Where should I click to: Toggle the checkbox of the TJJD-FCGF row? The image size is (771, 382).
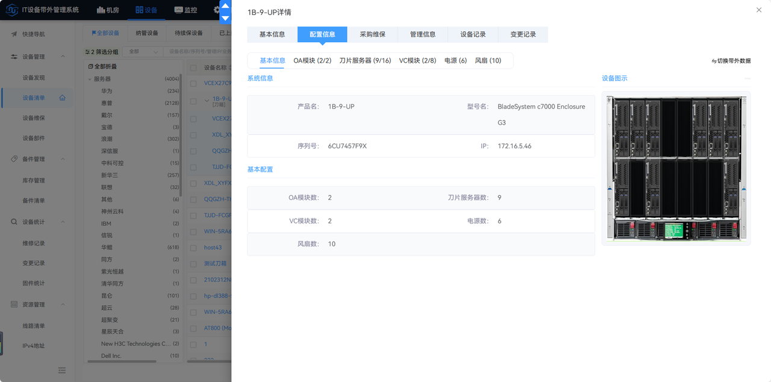[x=193, y=215]
